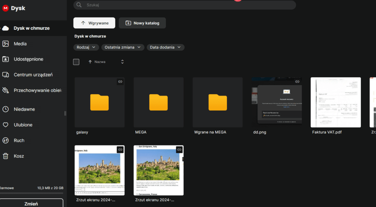
Task: Click the link icon on galaxy folder
Action: (120, 82)
